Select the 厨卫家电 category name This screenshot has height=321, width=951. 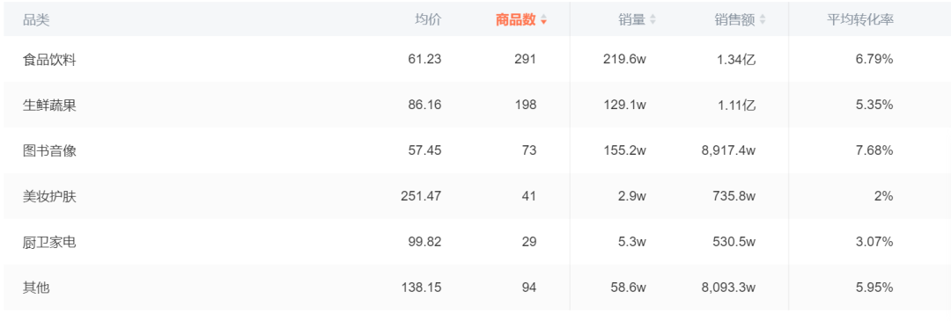pos(49,242)
